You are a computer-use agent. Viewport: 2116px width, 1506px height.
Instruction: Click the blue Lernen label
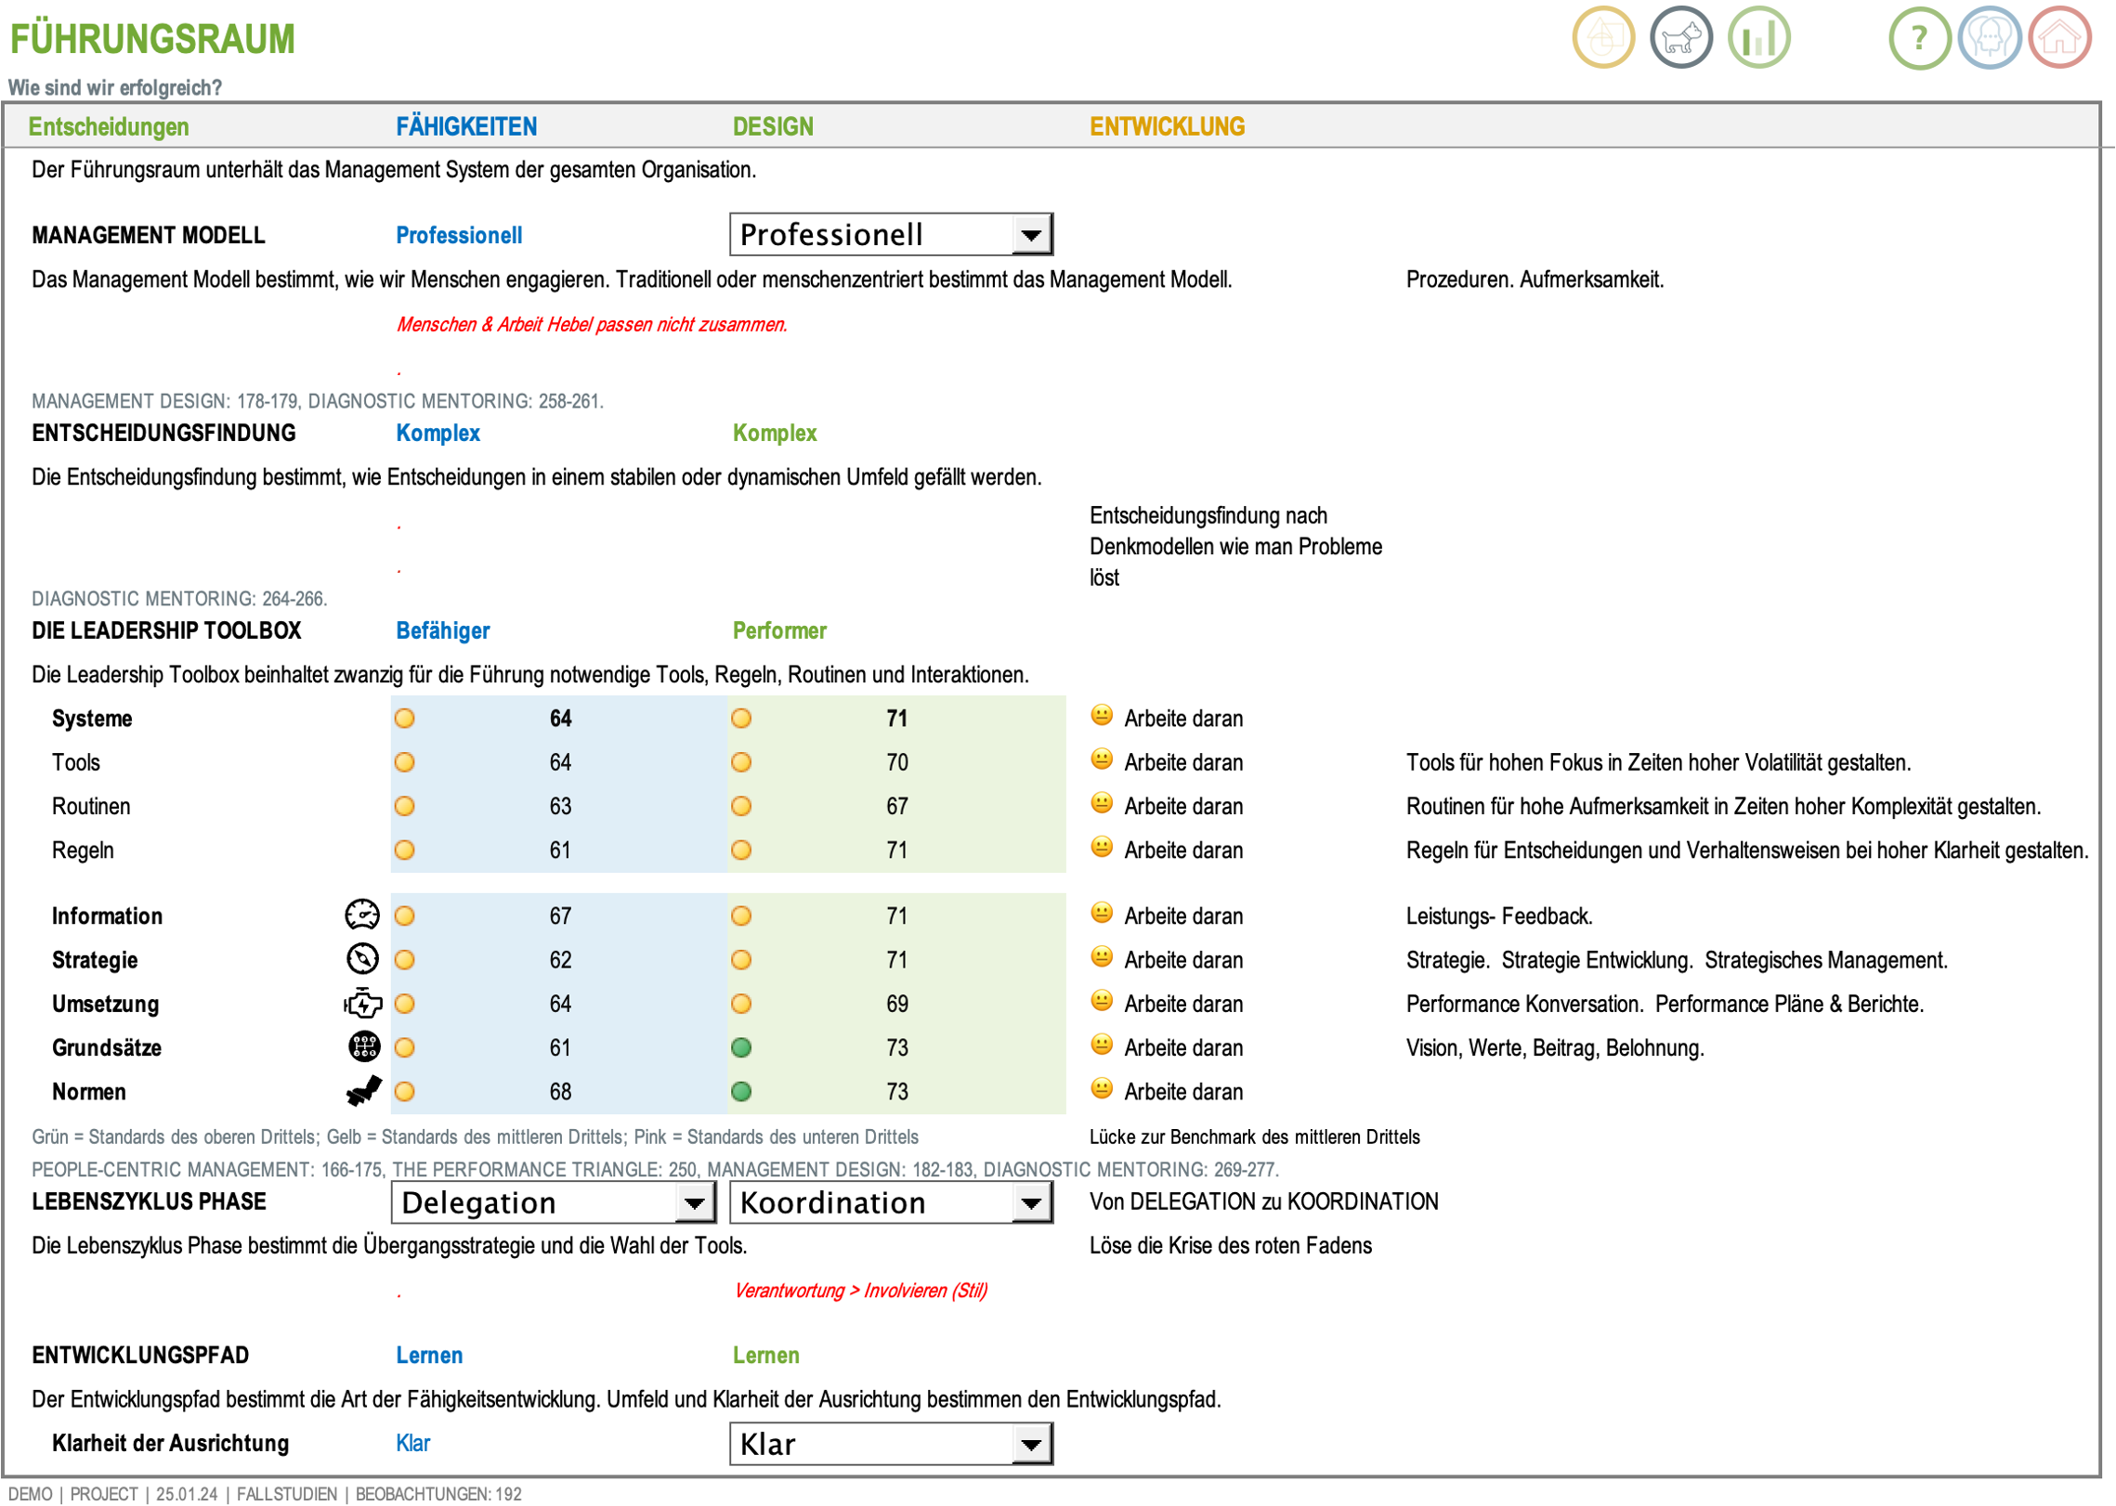pos(429,1355)
